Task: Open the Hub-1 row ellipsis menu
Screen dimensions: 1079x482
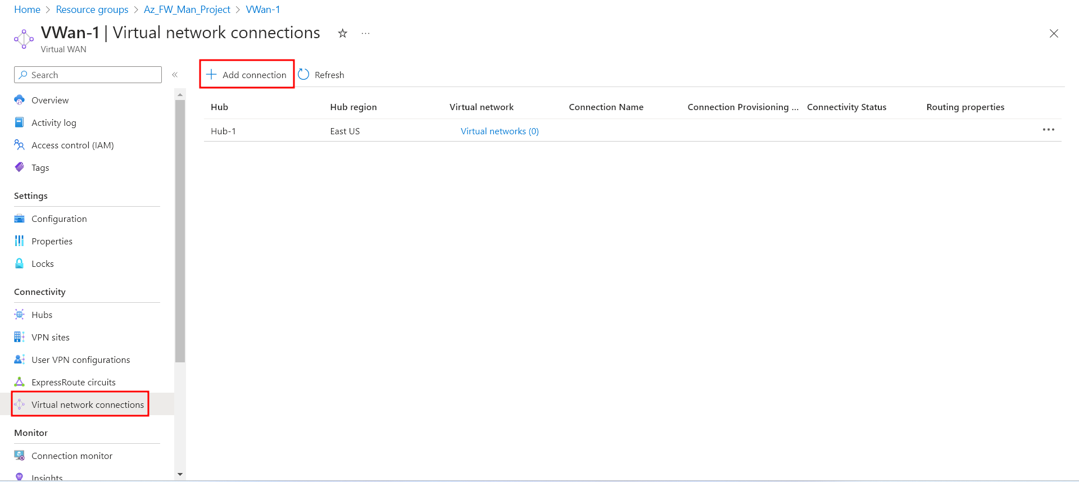Action: coord(1048,130)
